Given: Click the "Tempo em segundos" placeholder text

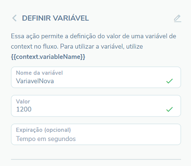Looking at the screenshot, I should pos(46,139).
